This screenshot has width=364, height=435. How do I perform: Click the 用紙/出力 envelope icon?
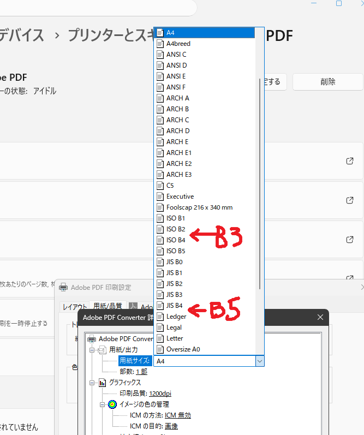[102, 350]
